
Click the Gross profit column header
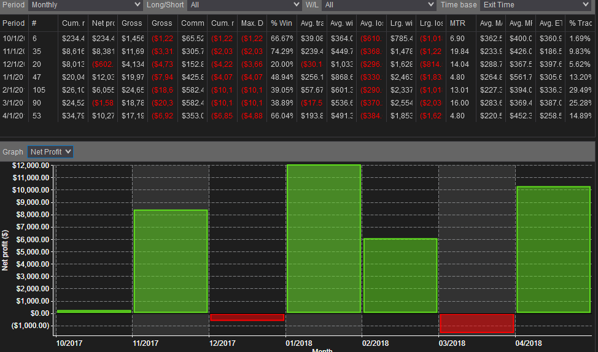click(x=133, y=23)
